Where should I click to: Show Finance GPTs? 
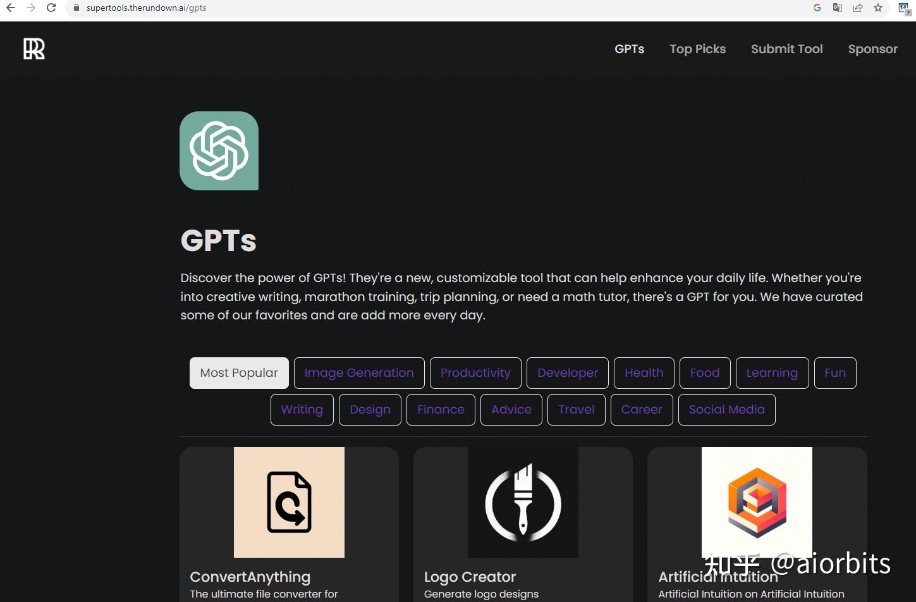click(441, 410)
